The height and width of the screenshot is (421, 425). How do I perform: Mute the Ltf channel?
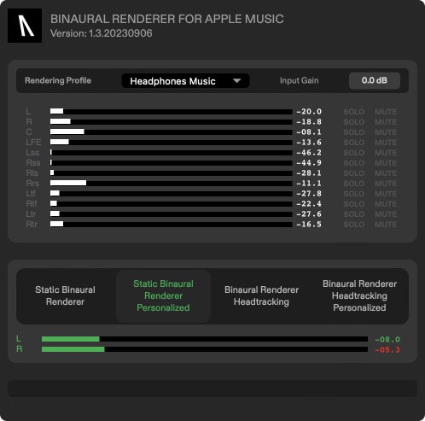point(386,194)
